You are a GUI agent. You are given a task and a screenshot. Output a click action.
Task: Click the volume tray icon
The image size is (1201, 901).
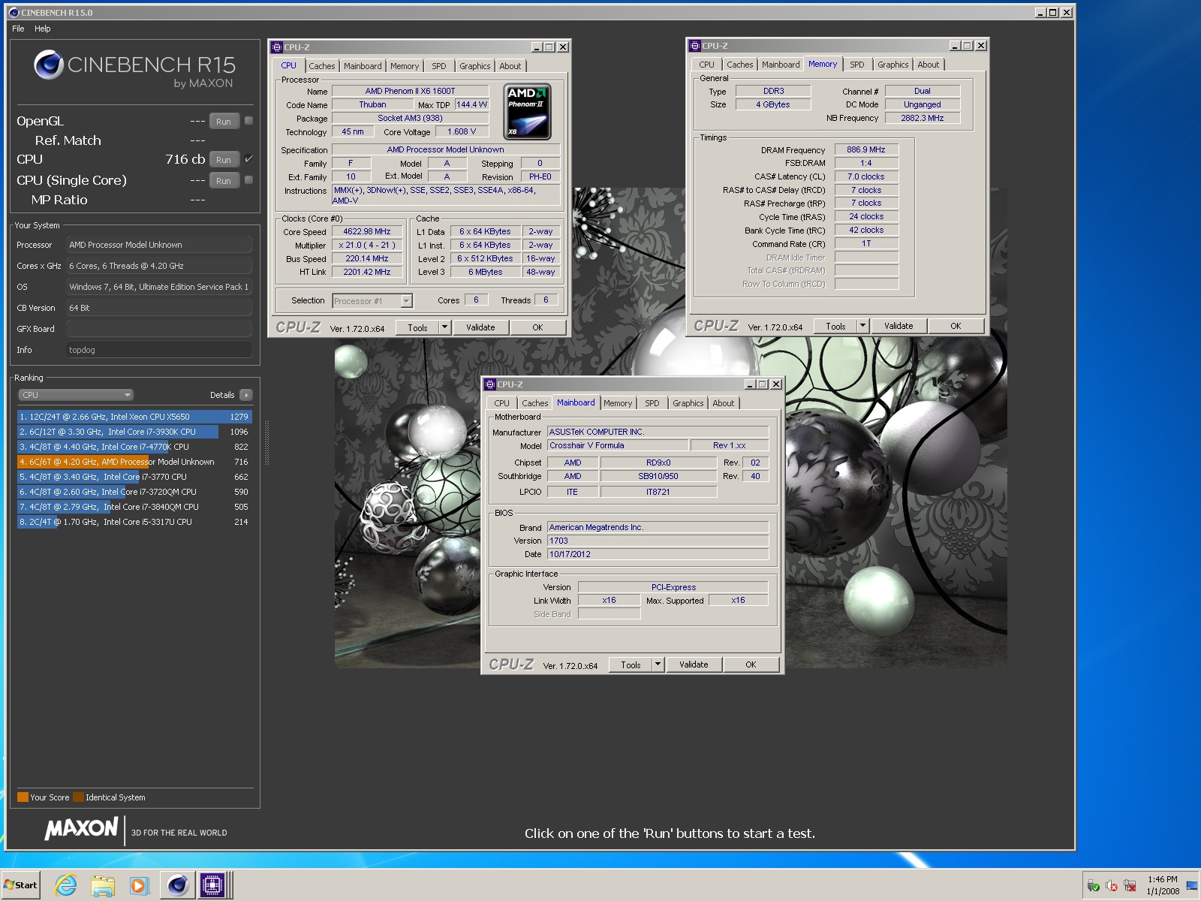point(1112,886)
